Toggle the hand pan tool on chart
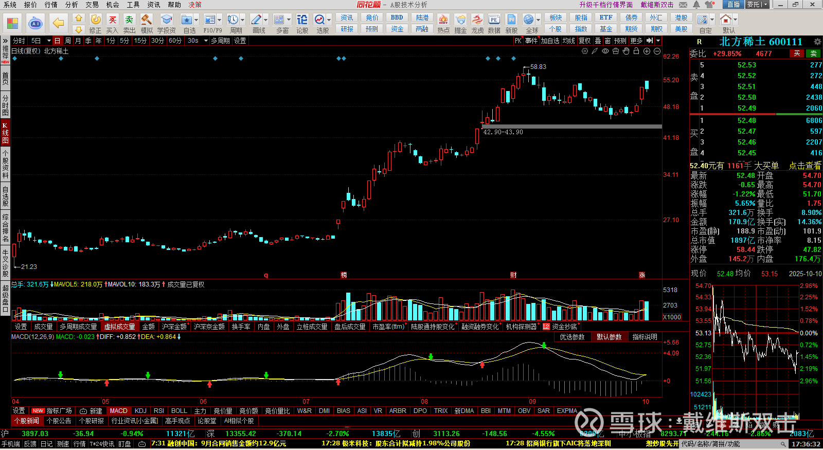 click(626, 51)
